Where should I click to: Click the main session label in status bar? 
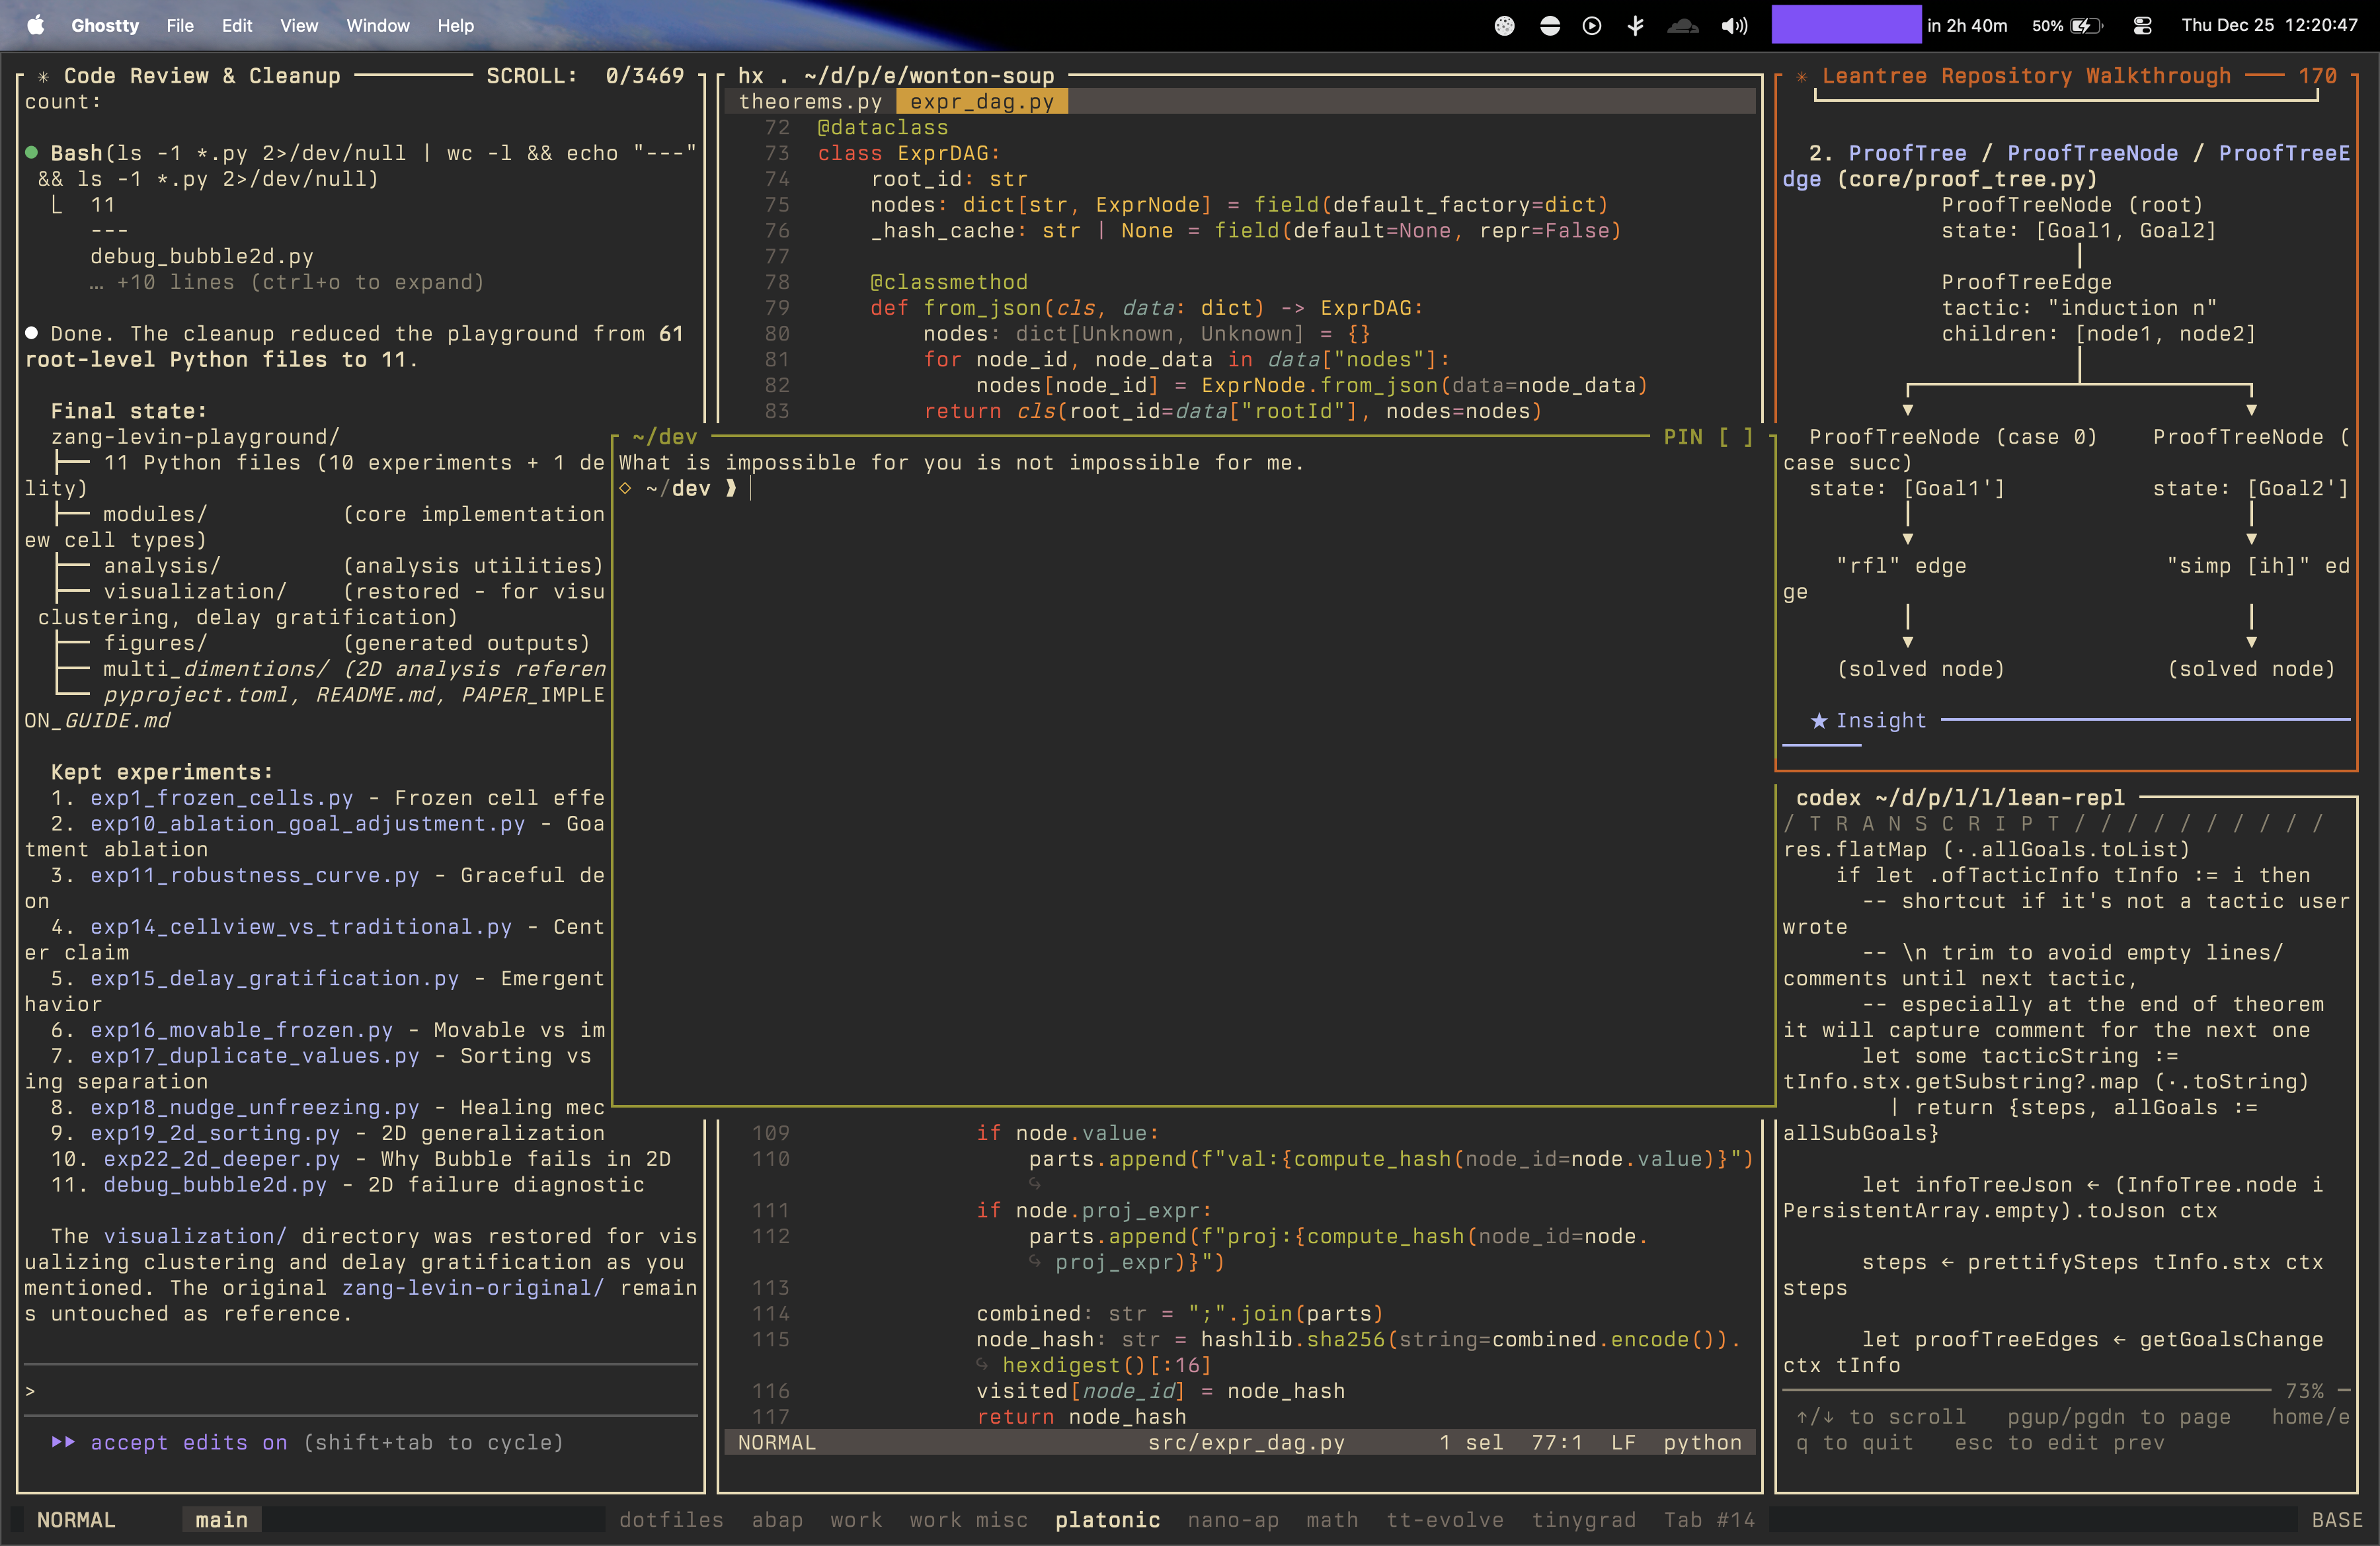(221, 1519)
